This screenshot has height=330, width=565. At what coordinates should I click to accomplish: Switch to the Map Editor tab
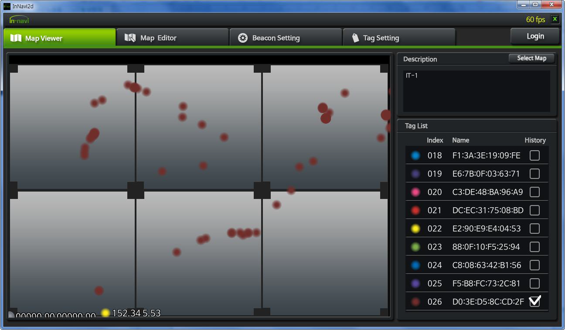[173, 38]
